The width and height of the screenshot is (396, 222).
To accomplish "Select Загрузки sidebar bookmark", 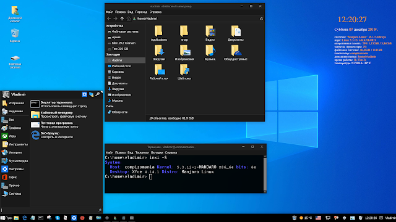I will [x=125, y=89].
